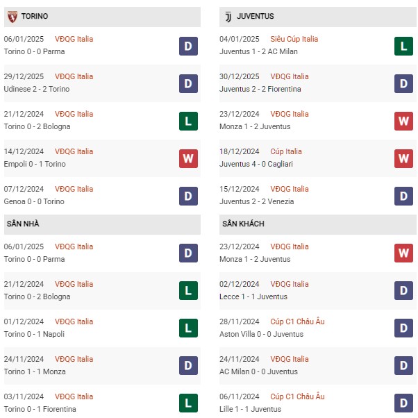This screenshot has width=418, height=418.
Task: Open the Juventus 2 - 2 Fiorentina match
Action: click(260, 89)
